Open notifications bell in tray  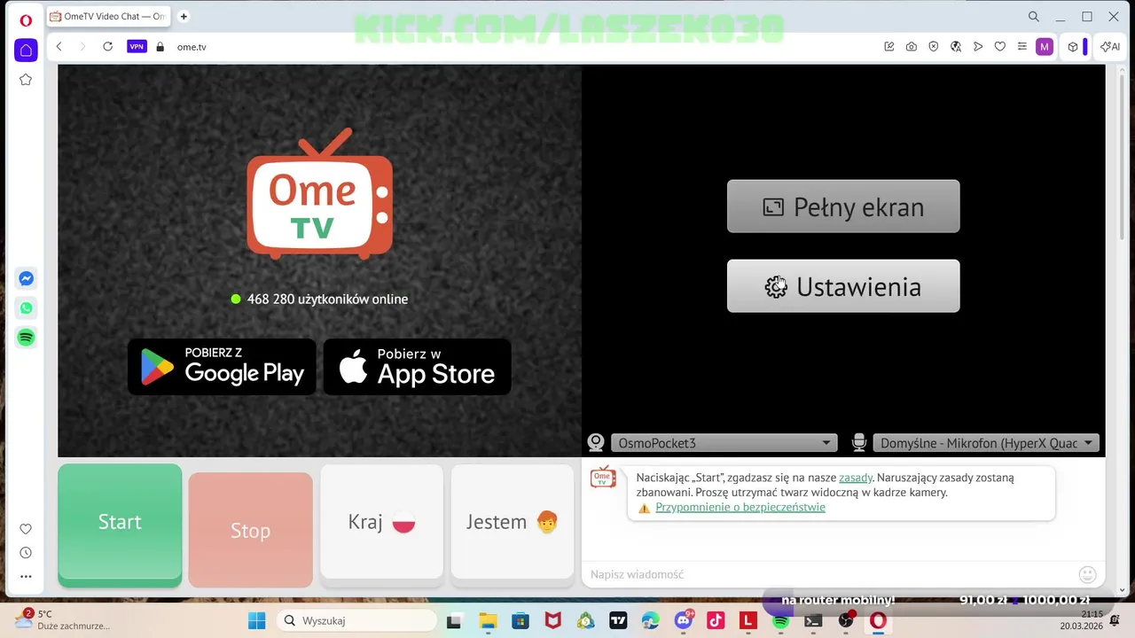tap(1115, 620)
